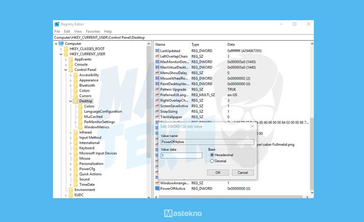
Task: Expand the AppEvents key
Action: pyautogui.click(x=66, y=60)
